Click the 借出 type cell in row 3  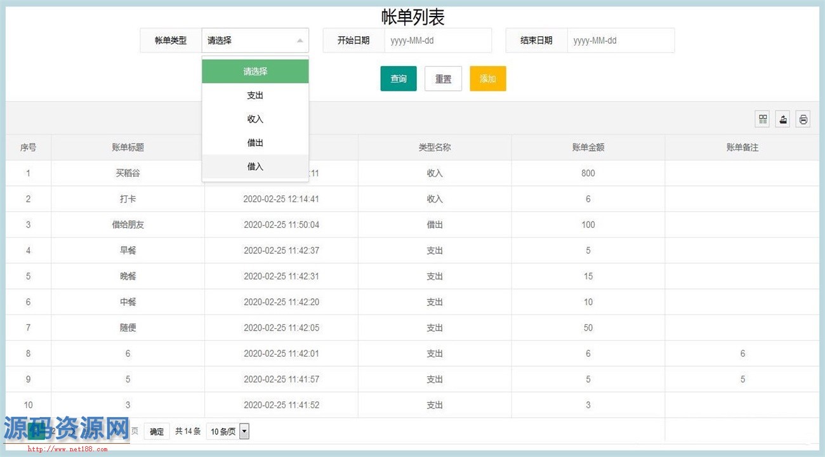tap(435, 225)
